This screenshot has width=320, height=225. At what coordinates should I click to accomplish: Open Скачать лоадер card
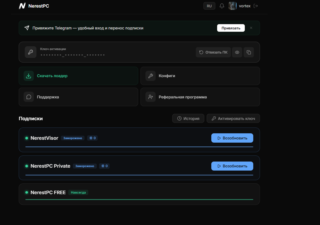(78, 76)
